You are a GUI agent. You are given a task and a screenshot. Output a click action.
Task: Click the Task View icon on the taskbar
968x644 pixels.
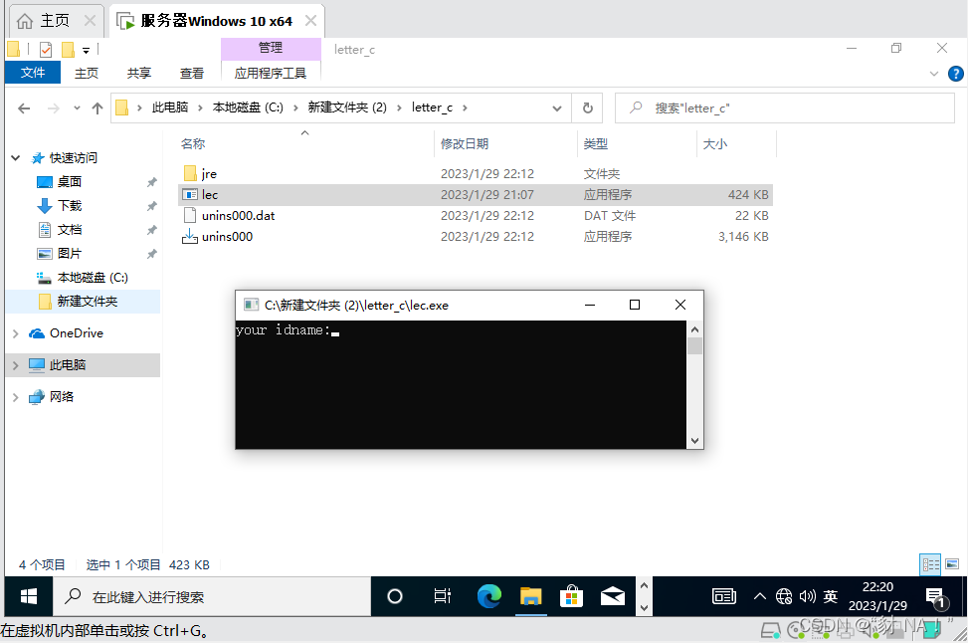[x=441, y=596]
